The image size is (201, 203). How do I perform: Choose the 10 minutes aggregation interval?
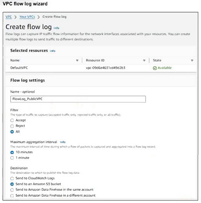[x=12, y=152]
